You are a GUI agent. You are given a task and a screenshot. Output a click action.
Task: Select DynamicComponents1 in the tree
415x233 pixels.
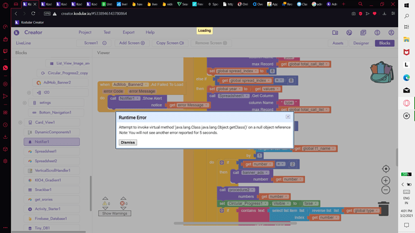(x=52, y=132)
